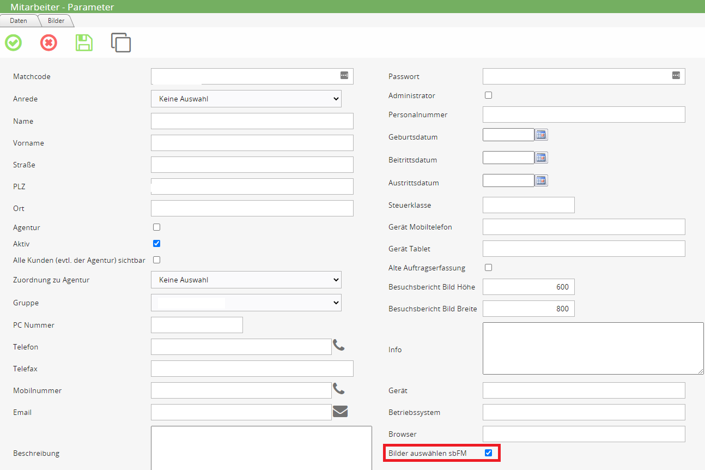Confirm with the green checkmark icon

click(14, 43)
